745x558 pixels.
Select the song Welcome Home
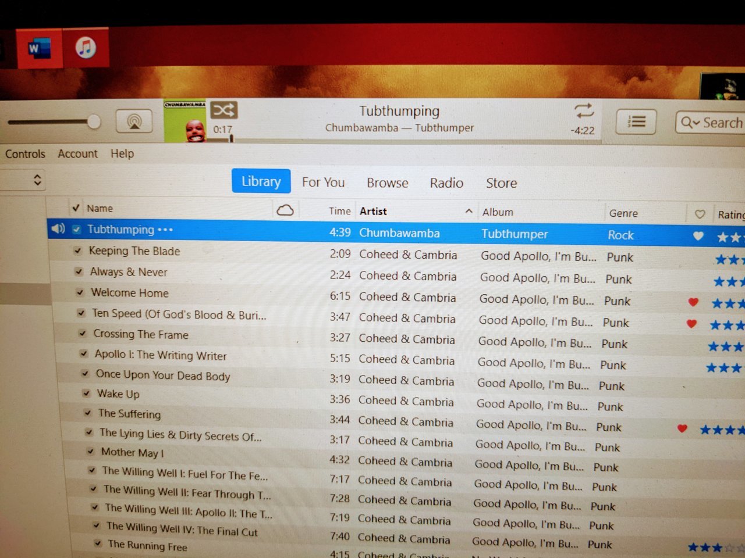pyautogui.click(x=130, y=293)
